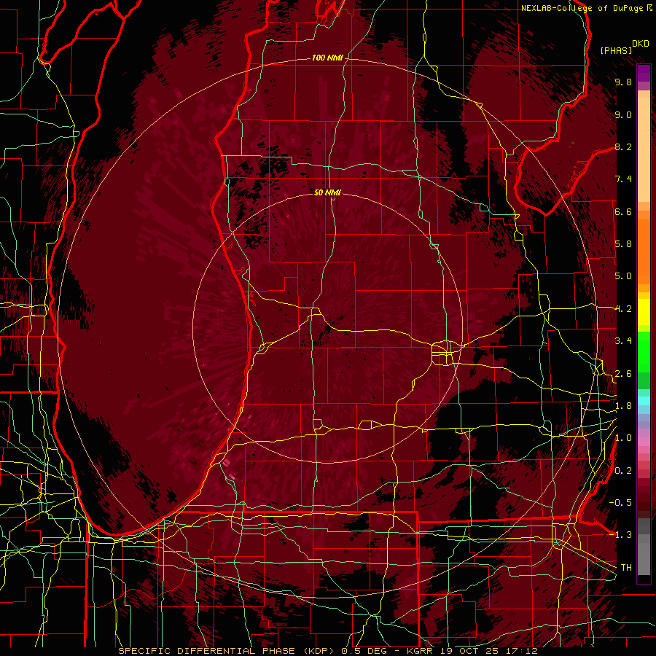The image size is (656, 656).
Task: Click the DKD product label above color bar
Action: [641, 44]
